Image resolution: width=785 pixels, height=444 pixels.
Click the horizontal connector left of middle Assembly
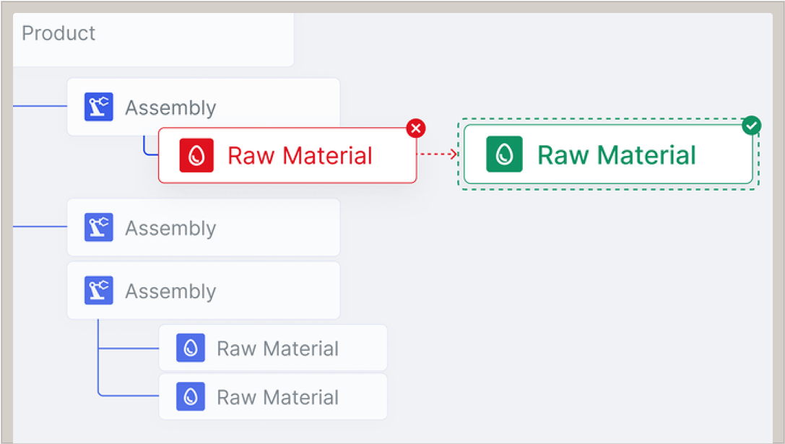[40, 227]
